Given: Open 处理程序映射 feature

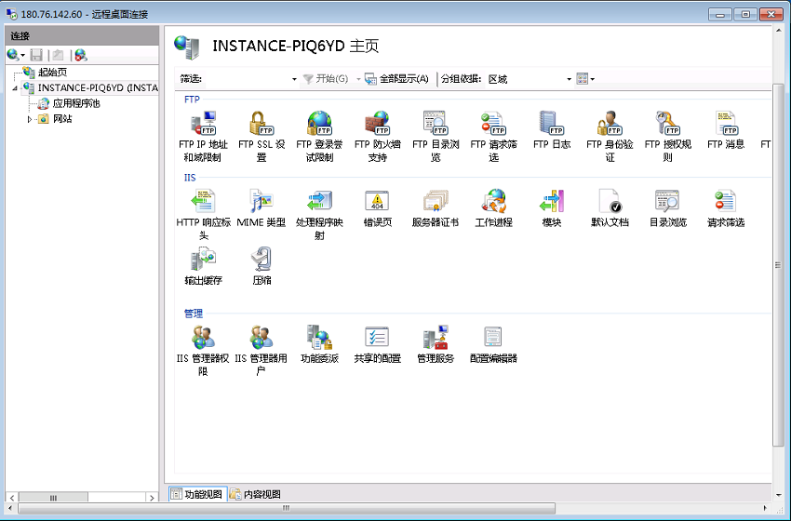Looking at the screenshot, I should (319, 215).
